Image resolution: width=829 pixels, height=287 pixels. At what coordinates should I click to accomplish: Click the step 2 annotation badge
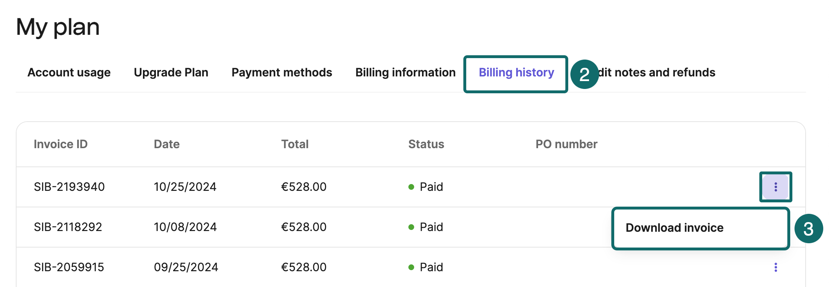[x=585, y=74]
